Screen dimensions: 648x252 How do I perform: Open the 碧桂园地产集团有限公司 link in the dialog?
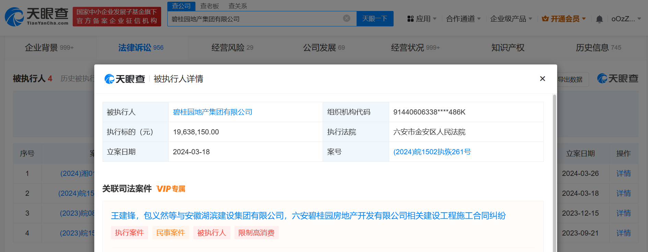[x=213, y=112]
